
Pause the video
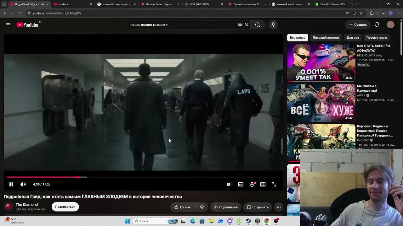(x=11, y=184)
